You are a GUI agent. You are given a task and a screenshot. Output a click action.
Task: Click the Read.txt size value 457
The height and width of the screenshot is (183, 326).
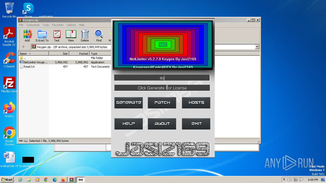coord(65,67)
